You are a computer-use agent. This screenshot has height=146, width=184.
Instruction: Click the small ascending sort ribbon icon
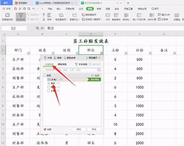point(44,15)
